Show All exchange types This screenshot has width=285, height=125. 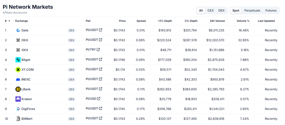pos(201,11)
